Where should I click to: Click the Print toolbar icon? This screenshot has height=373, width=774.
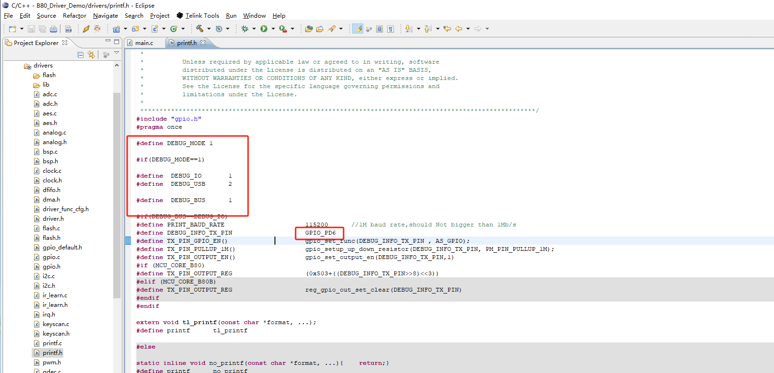pos(53,29)
